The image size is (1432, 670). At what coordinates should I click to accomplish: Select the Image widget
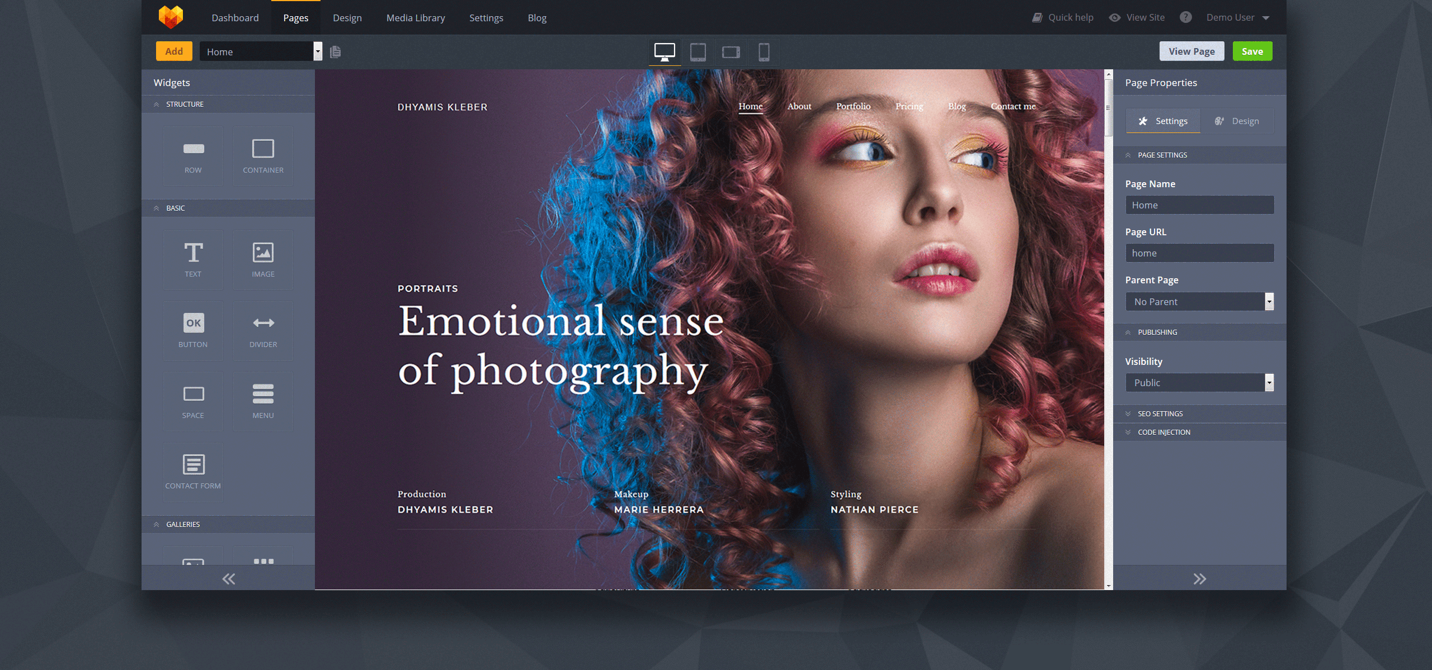263,260
